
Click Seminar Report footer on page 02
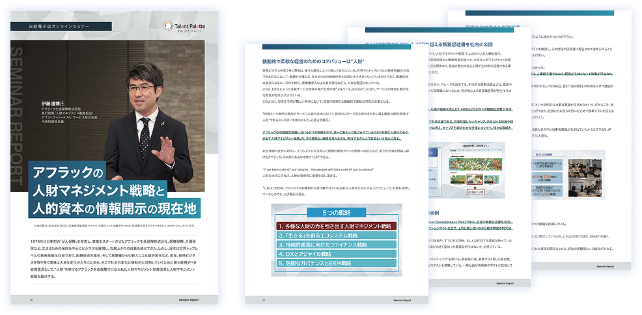[401, 300]
